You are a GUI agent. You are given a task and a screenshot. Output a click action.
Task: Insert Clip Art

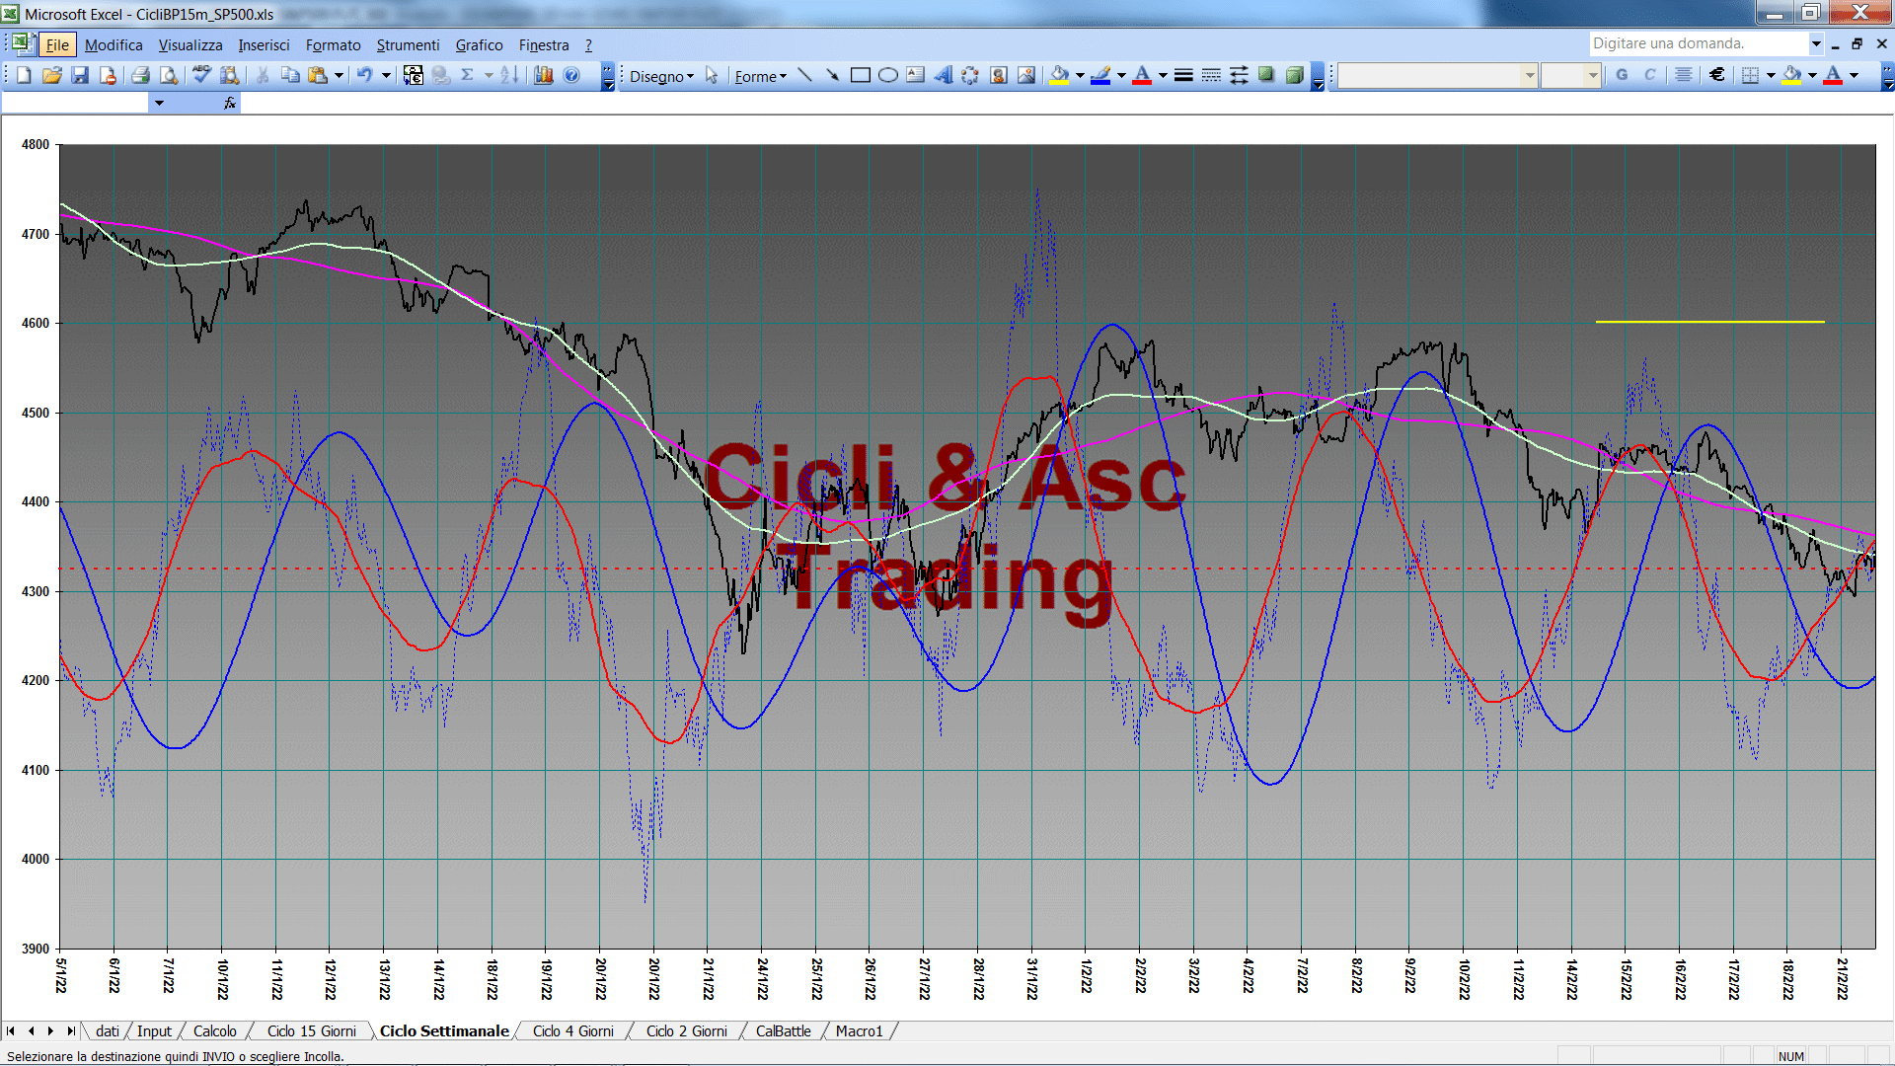coord(999,75)
